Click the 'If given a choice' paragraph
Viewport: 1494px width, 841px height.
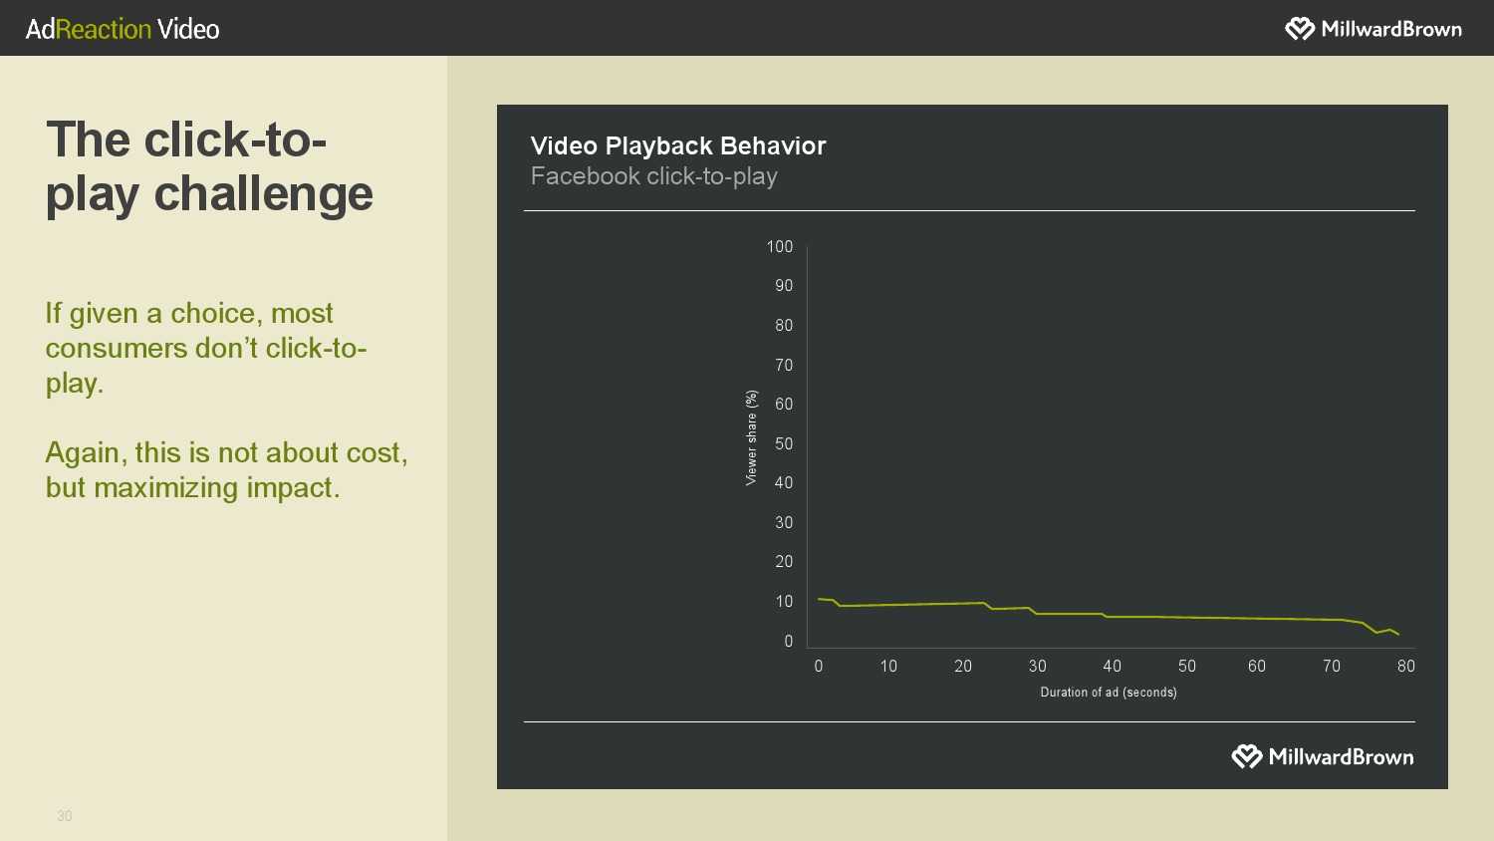206,348
